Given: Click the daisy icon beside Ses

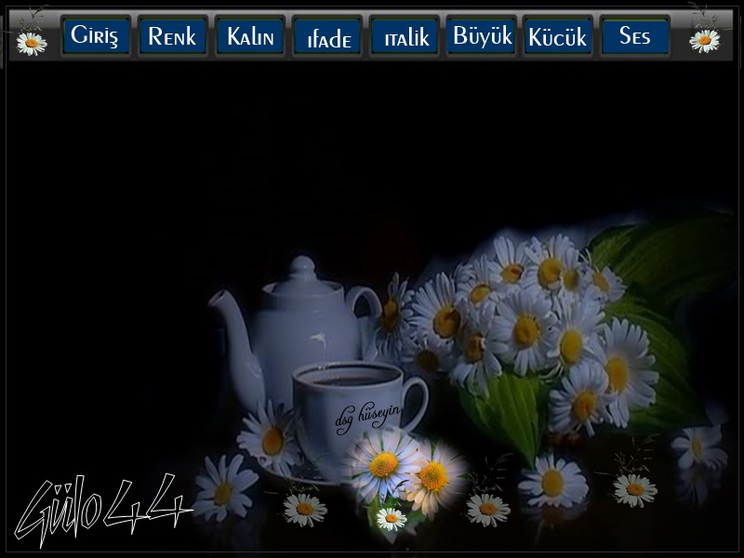Looking at the screenshot, I should [x=704, y=40].
